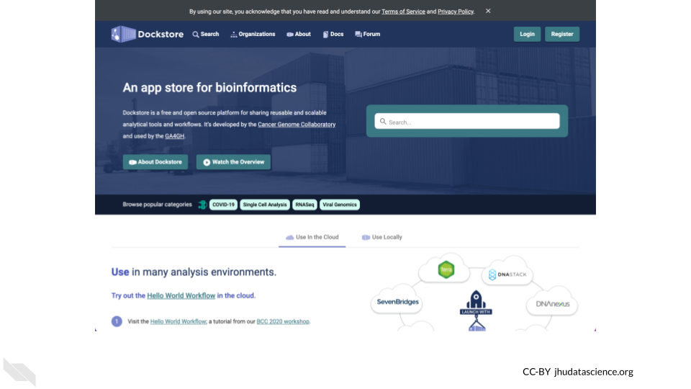Click the Docs document icon in navbar

pos(325,35)
